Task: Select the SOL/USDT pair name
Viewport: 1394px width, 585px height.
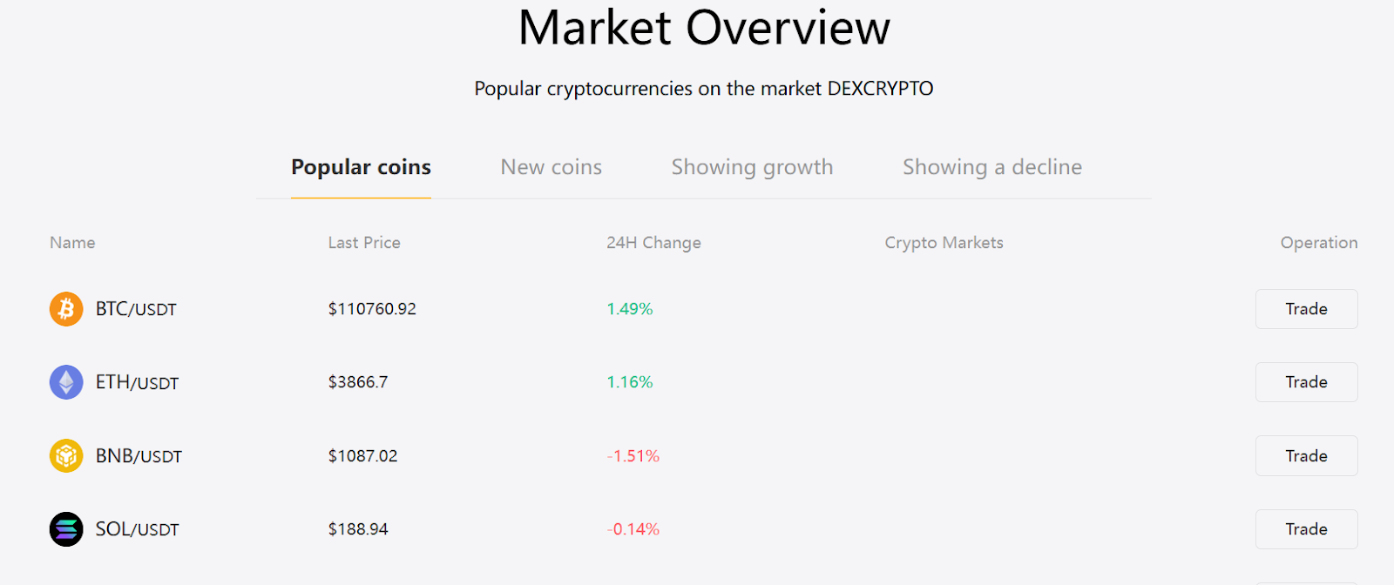Action: pyautogui.click(x=138, y=528)
